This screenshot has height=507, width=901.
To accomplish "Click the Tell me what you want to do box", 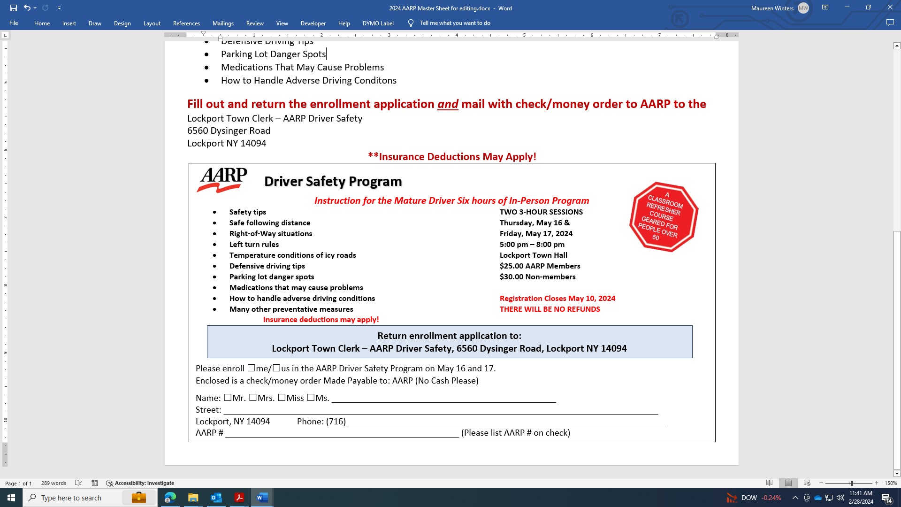I will click(455, 23).
